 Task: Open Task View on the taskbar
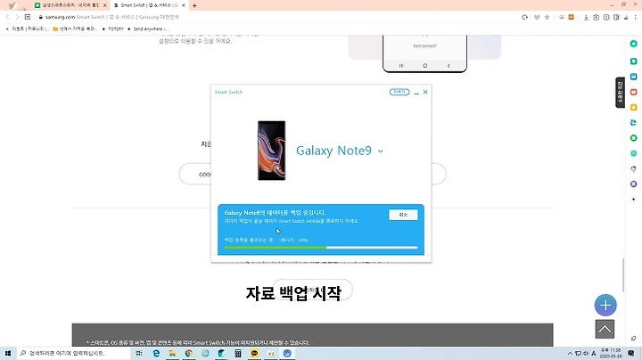tap(139, 353)
